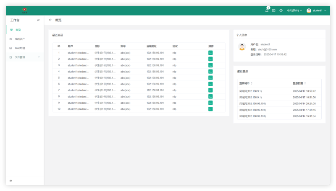Collapse the sidebar using bottom-left icon

coord(10,181)
